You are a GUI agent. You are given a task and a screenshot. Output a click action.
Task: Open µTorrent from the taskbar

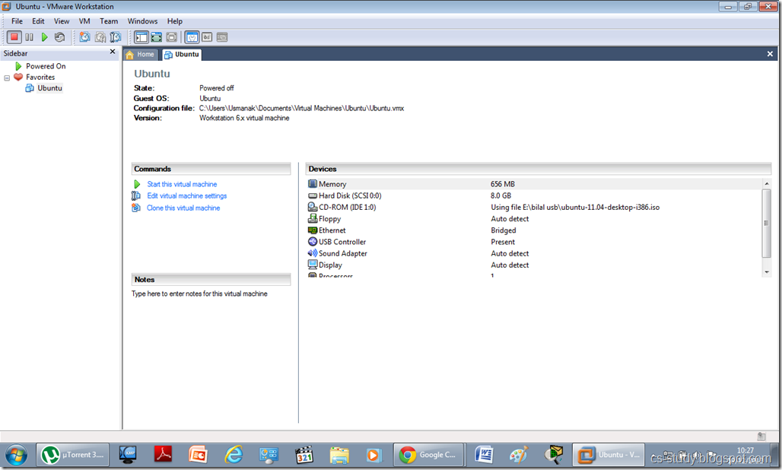73,455
